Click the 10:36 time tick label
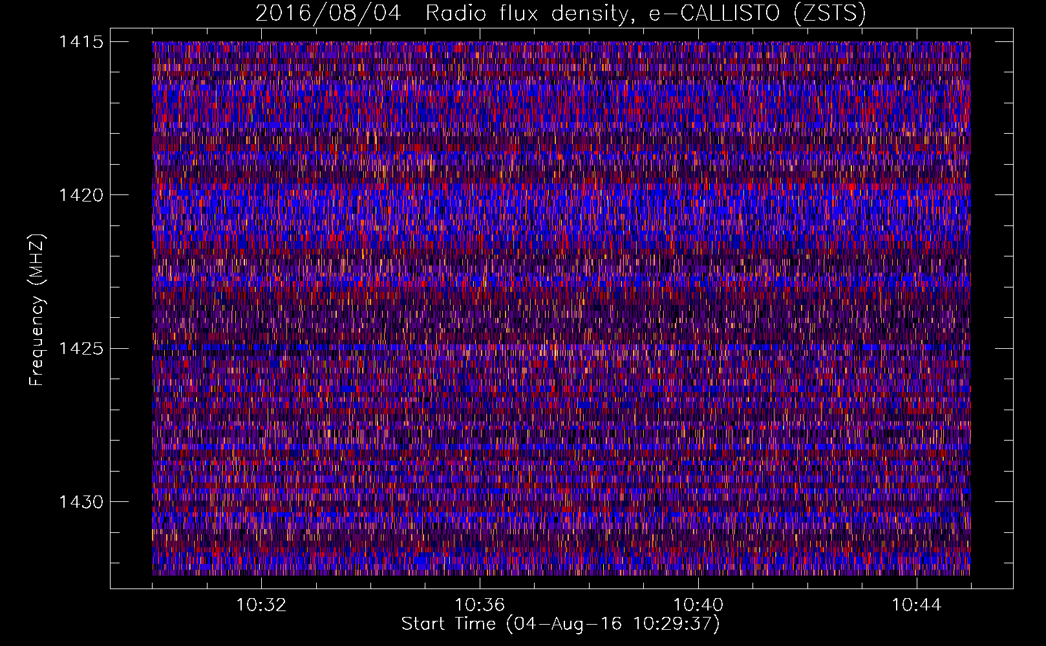Image resolution: width=1046 pixels, height=646 pixels. tap(480, 605)
